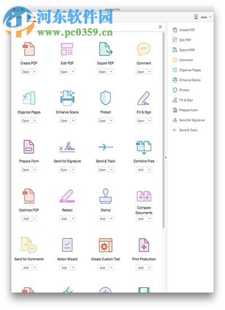
Task: Click the Compare Documents icon
Action: coord(144,196)
